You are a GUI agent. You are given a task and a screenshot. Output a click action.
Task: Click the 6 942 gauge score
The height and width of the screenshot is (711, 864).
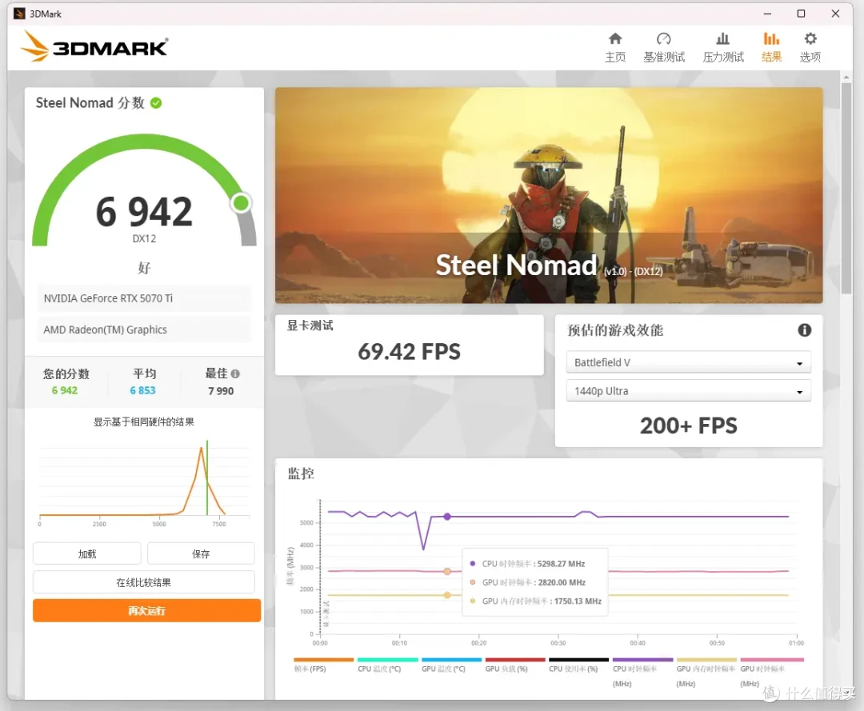point(144,211)
